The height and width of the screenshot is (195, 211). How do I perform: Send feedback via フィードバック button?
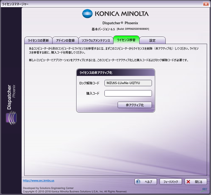tap(171, 182)
